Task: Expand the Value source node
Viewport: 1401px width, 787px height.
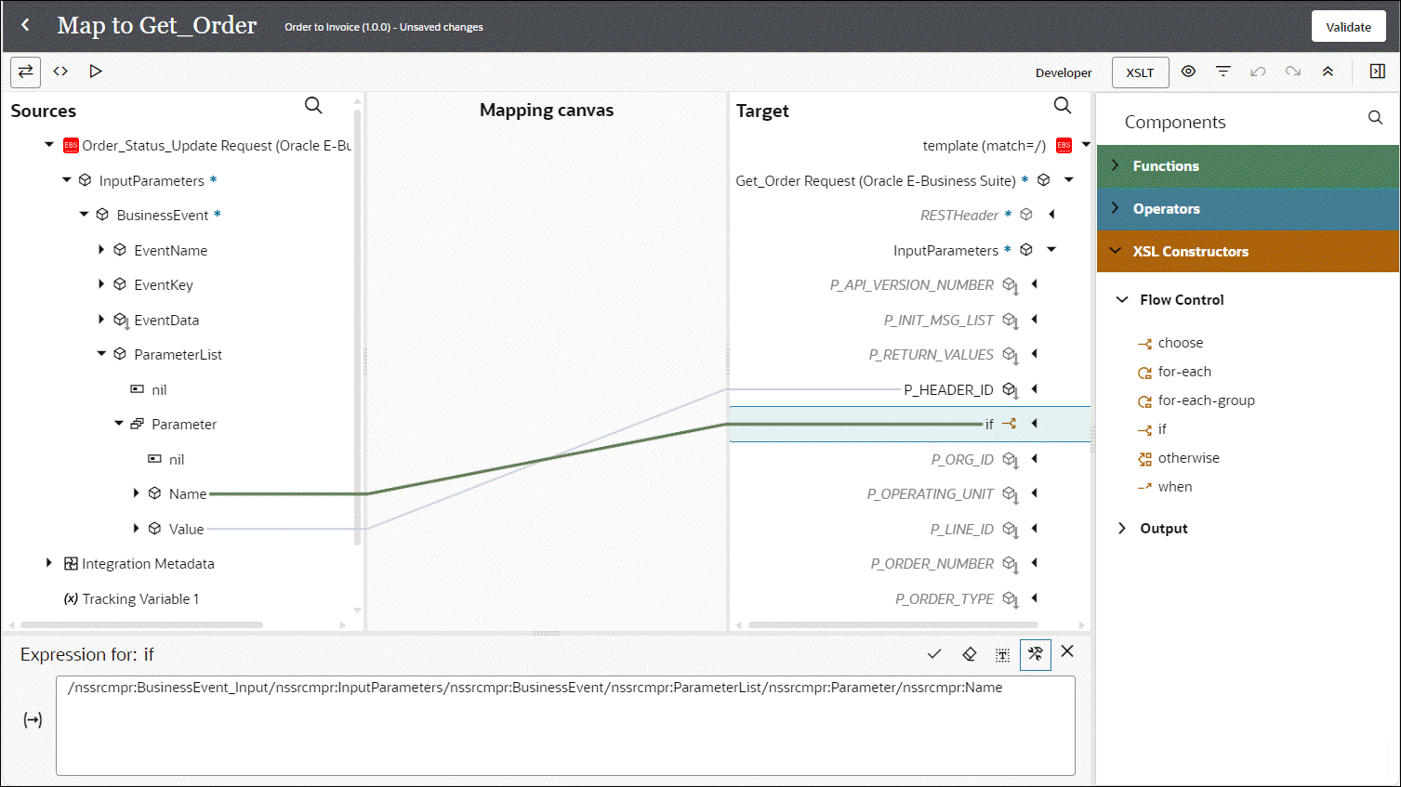Action: [137, 528]
